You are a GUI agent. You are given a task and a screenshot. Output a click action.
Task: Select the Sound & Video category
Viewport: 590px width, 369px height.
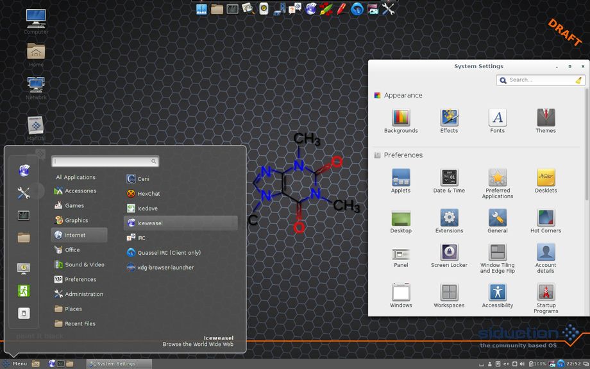pyautogui.click(x=84, y=264)
